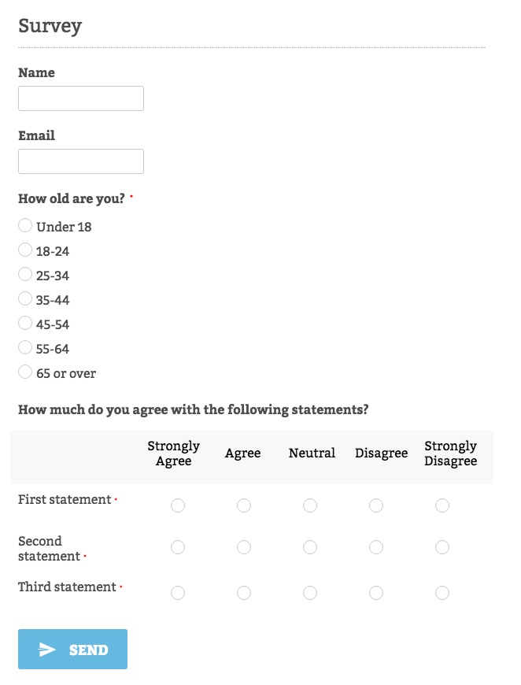Select the "35-44" age option

[x=25, y=299]
